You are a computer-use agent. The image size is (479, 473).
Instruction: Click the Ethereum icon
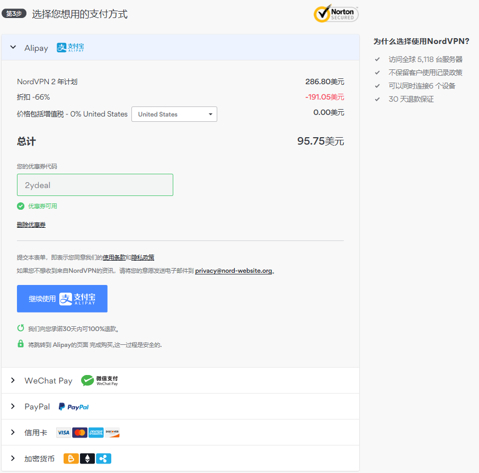coord(87,459)
